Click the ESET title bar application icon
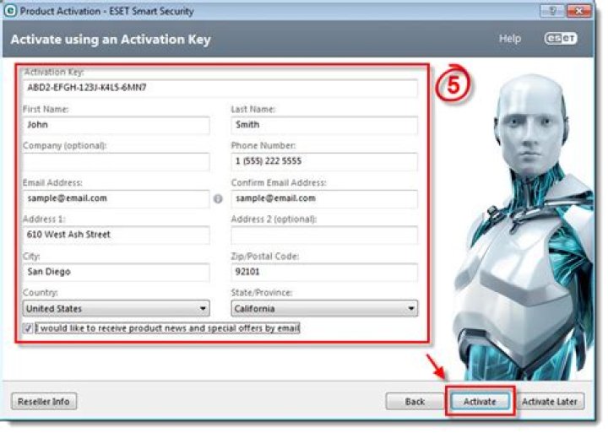Screen dimensions: 608x433 (x=9, y=12)
